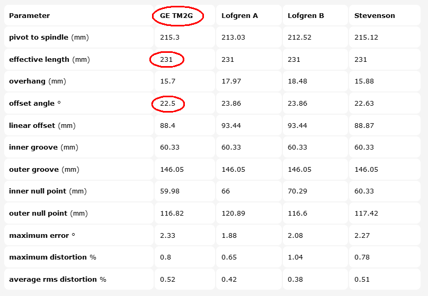Click Lofgren A maximum error value 1.88
Image resolution: width=428 pixels, height=296 pixels.
tap(229, 235)
